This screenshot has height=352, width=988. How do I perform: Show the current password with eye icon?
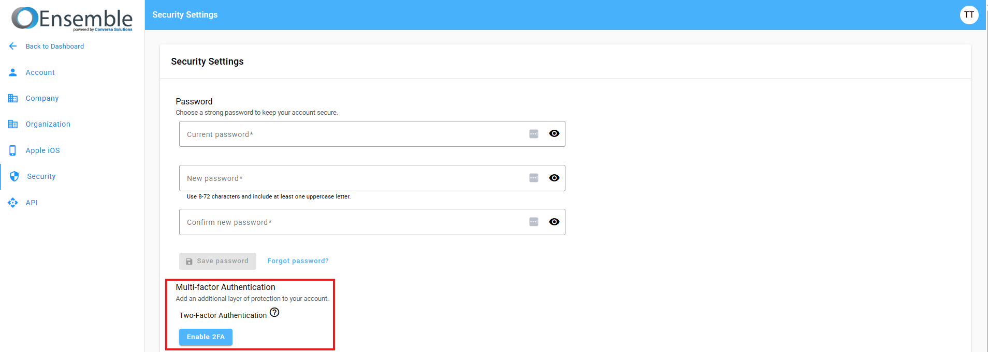coord(554,133)
